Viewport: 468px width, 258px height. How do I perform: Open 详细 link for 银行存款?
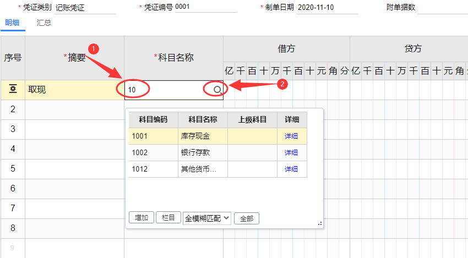291,153
